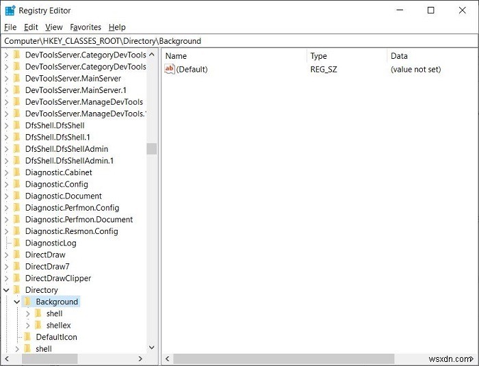
Task: Click the Data column header
Action: pyautogui.click(x=399, y=56)
